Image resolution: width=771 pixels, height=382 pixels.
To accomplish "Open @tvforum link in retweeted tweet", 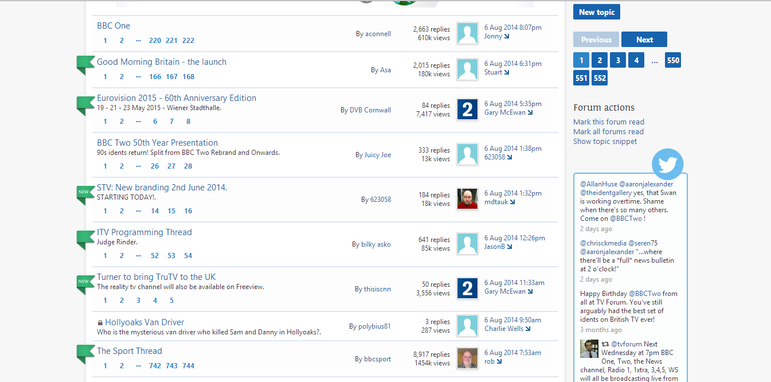I will point(627,344).
